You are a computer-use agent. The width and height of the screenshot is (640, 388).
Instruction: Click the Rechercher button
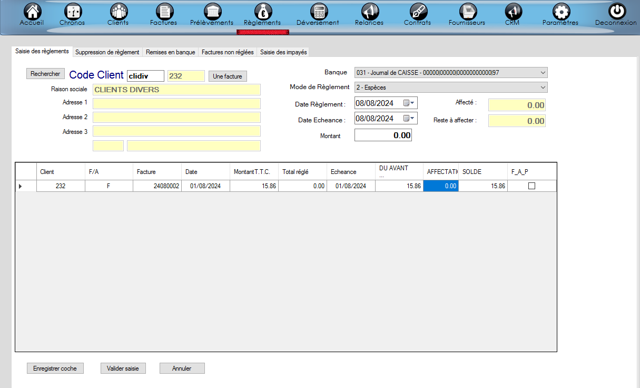click(45, 73)
